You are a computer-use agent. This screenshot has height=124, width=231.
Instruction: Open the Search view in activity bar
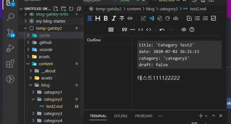click(x=10, y=17)
